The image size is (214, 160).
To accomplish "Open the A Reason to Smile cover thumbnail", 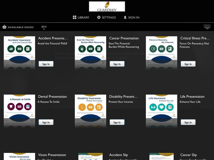I will click(x=20, y=111).
